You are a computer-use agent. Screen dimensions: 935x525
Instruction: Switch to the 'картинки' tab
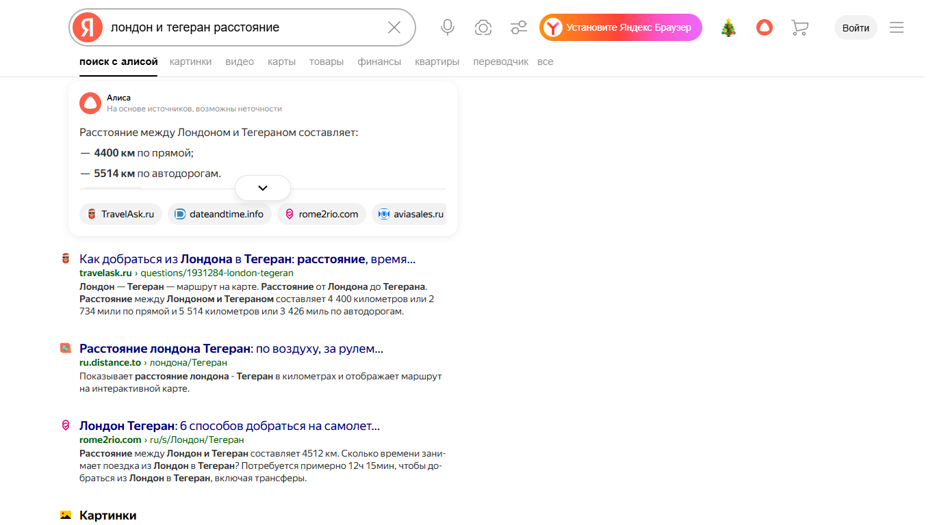click(191, 62)
